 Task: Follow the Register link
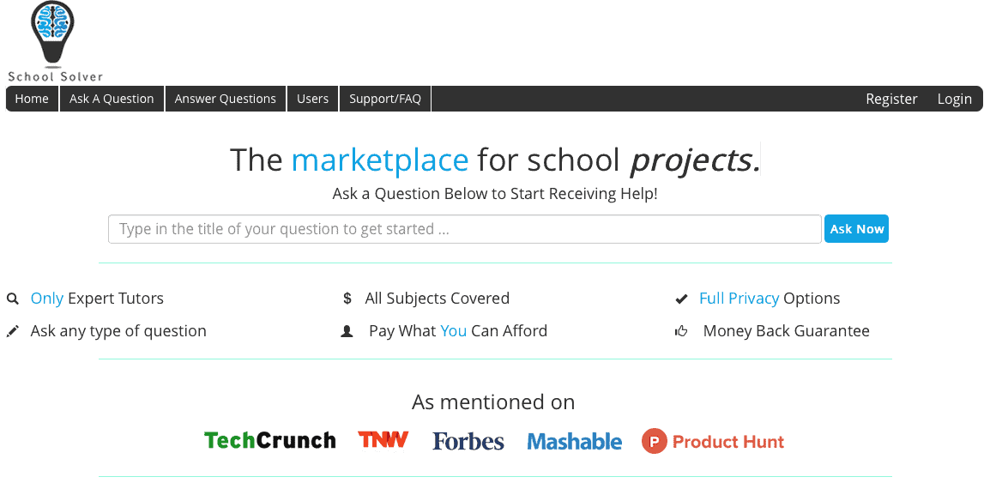(x=891, y=99)
